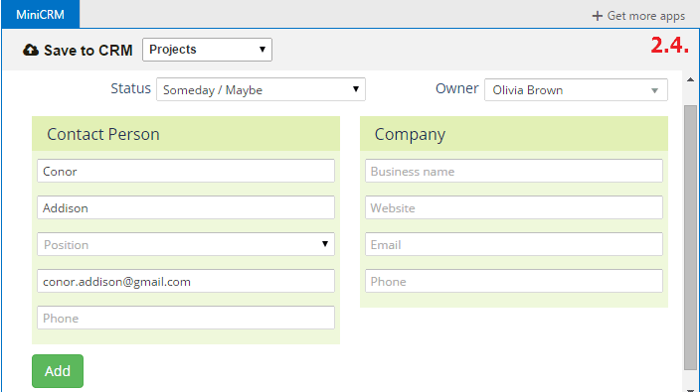This screenshot has height=392, width=700.
Task: Switch to the MiniCRM tab
Action: pos(40,14)
